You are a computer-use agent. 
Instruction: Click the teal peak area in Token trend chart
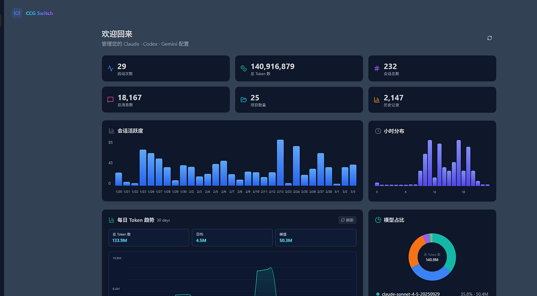pos(266,282)
